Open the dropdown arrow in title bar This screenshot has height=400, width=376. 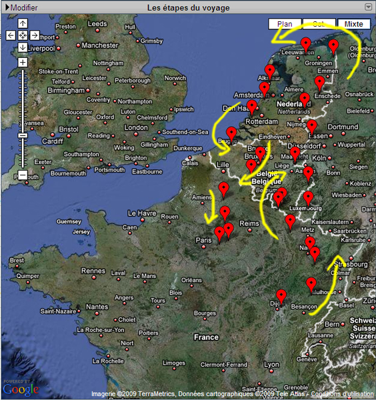click(x=369, y=7)
